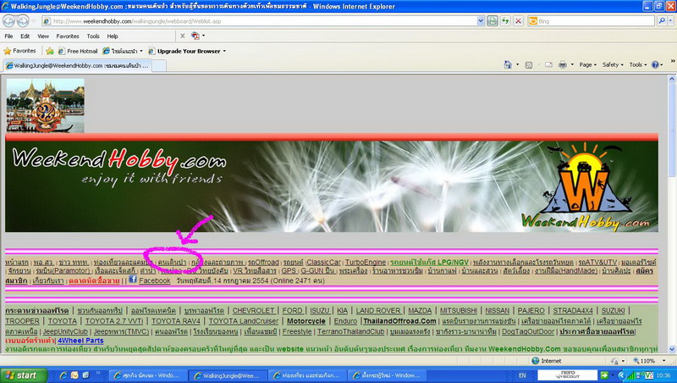
Task: Open the Safety dropdown menu
Action: [x=612, y=64]
